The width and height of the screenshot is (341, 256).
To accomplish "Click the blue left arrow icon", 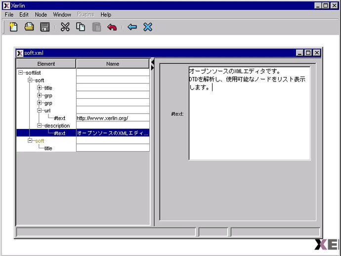I will [x=132, y=27].
